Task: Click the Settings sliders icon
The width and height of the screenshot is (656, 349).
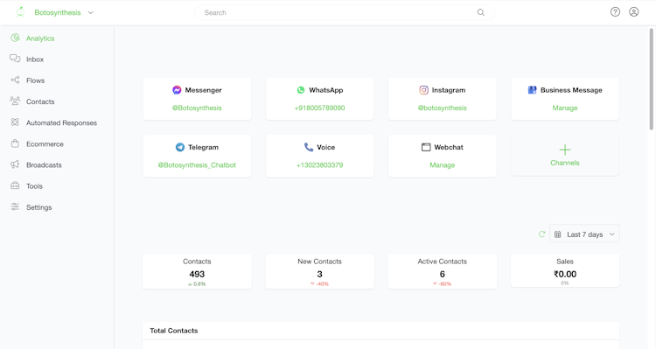Action: pyautogui.click(x=15, y=206)
